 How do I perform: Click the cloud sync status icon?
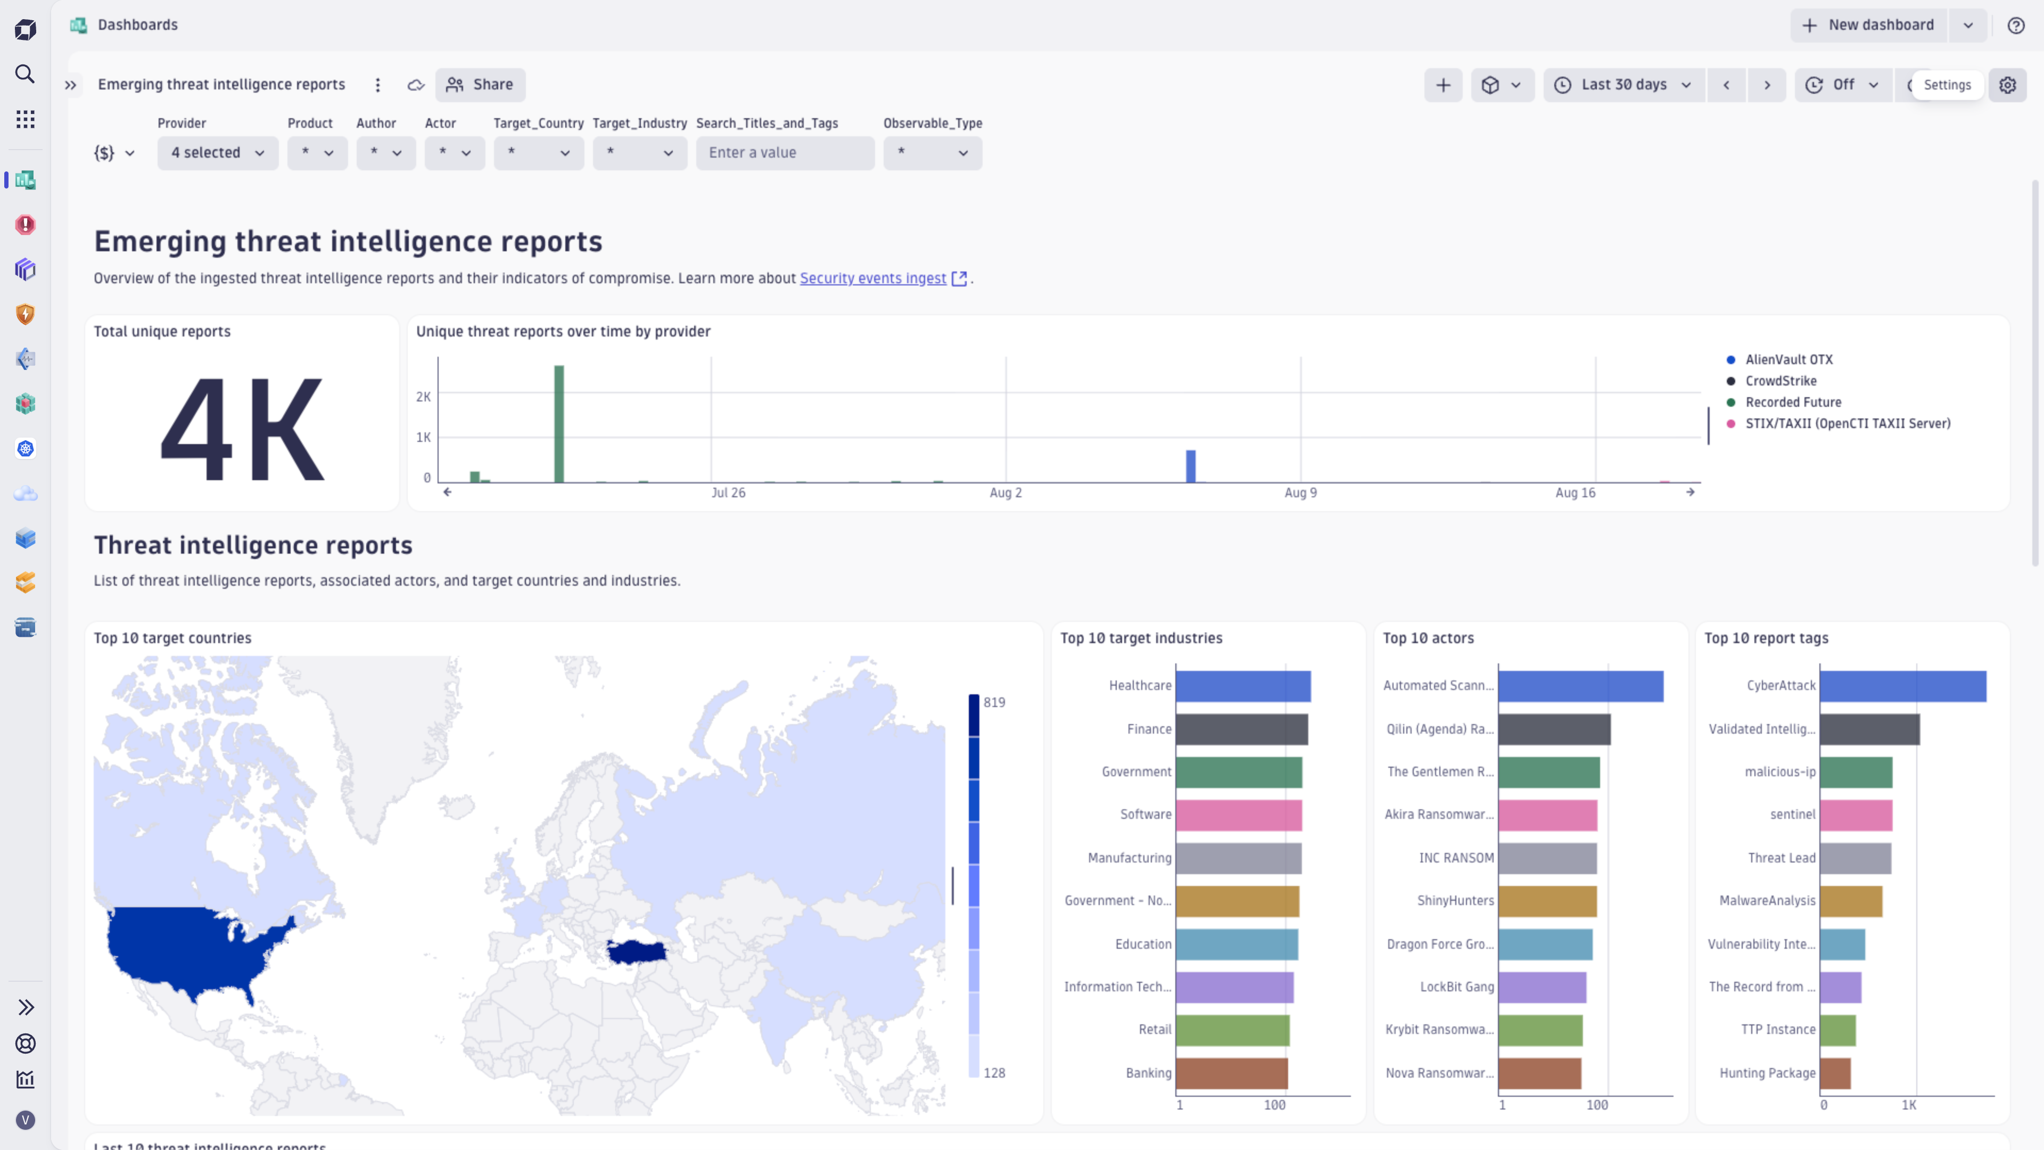pyautogui.click(x=416, y=85)
